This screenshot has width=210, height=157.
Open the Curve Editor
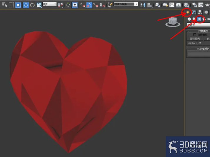(x=172, y=5)
